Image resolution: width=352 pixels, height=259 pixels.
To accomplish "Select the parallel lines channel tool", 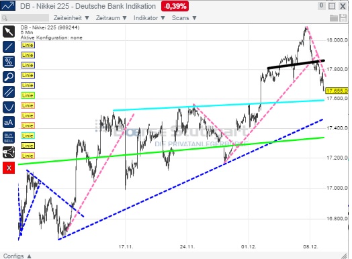I will [x=9, y=92].
